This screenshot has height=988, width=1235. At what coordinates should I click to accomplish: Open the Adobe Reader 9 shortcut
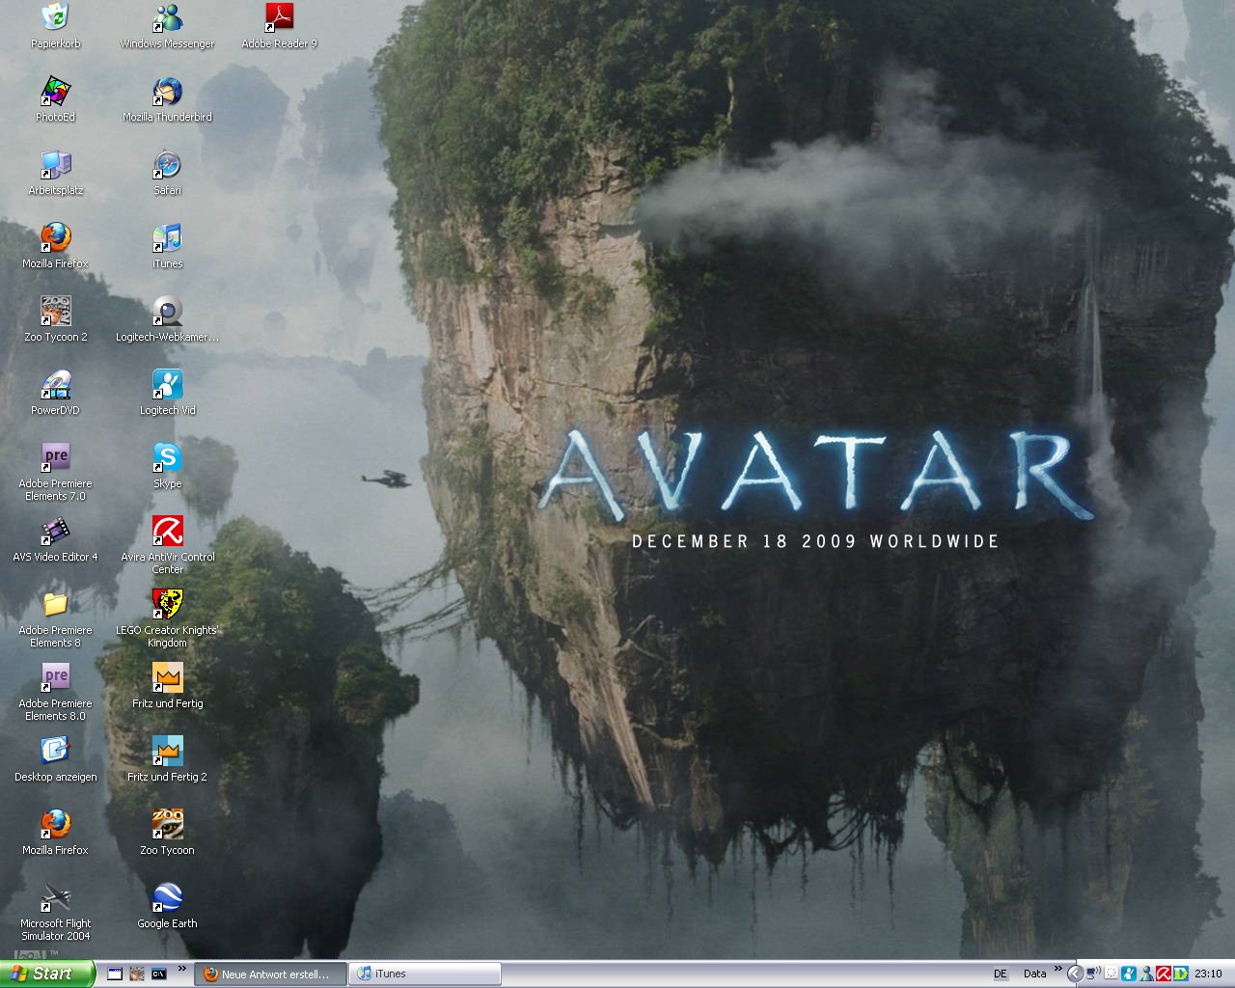click(279, 26)
